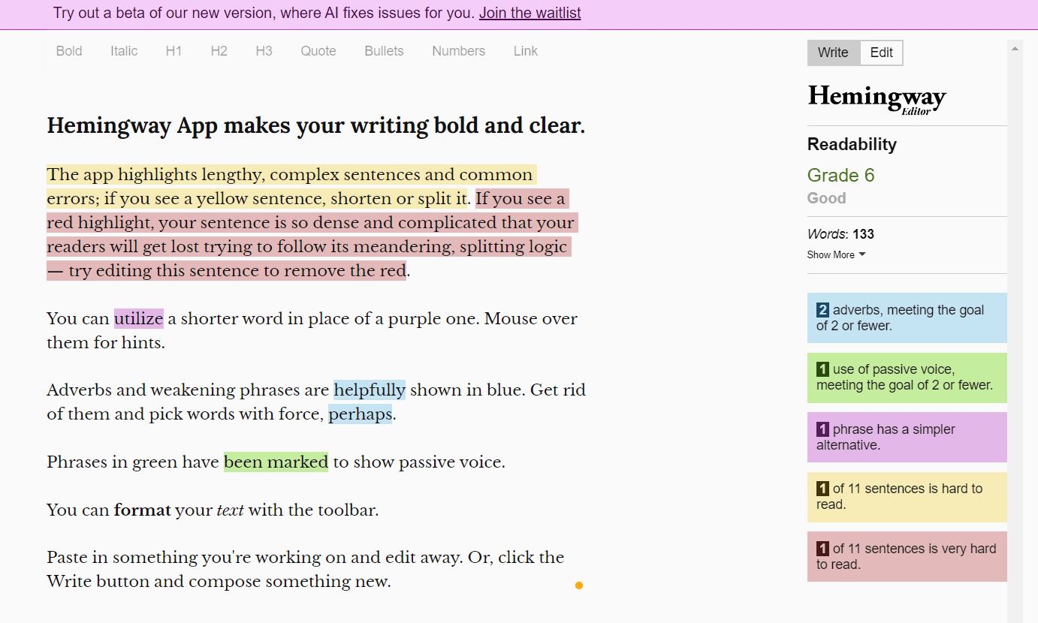Click the blue highlighted word perhaps
Image resolution: width=1038 pixels, height=623 pixels.
click(x=361, y=414)
